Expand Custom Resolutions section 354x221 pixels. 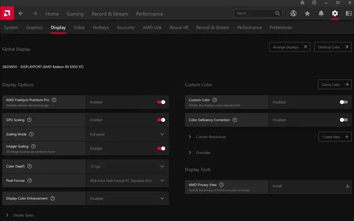190,137
